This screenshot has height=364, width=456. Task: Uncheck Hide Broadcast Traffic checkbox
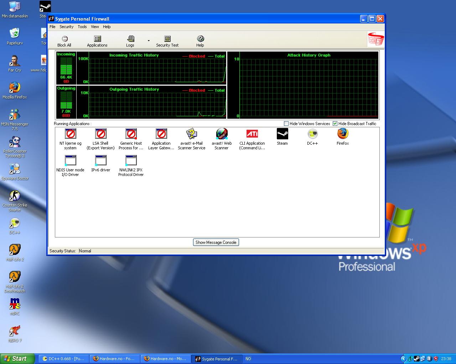click(x=335, y=123)
